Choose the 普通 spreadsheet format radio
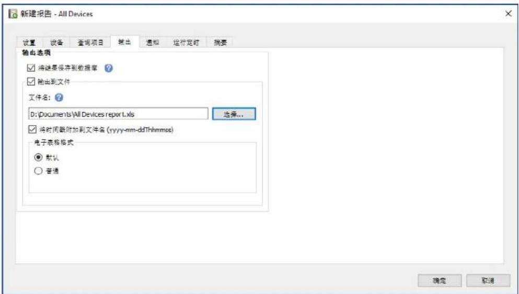519x294 pixels. [39, 171]
